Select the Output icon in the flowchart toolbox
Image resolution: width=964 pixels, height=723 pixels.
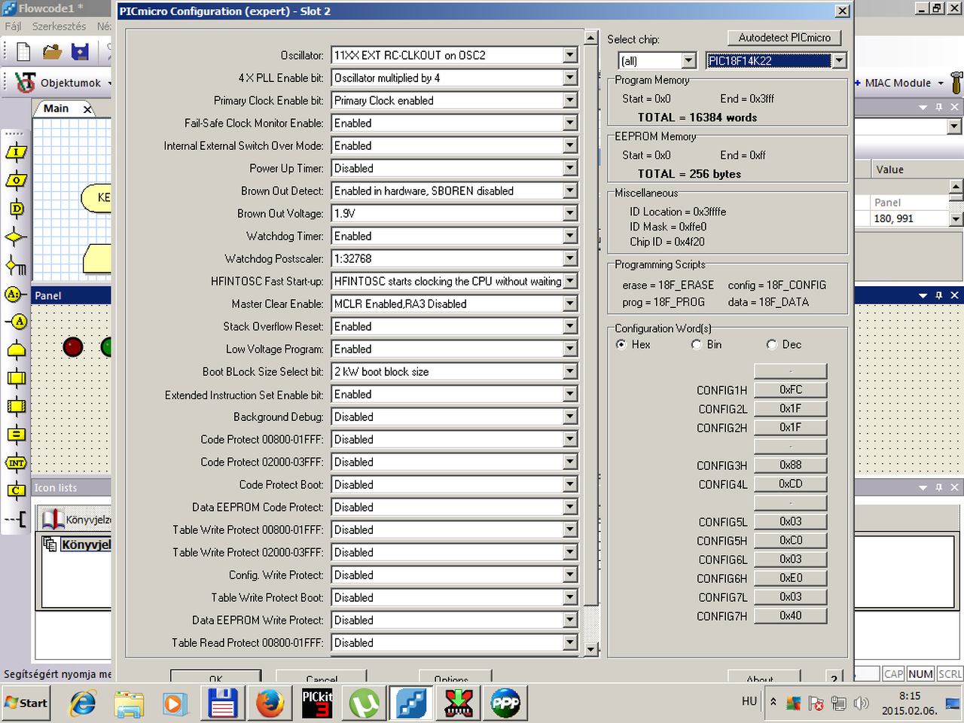[x=16, y=180]
